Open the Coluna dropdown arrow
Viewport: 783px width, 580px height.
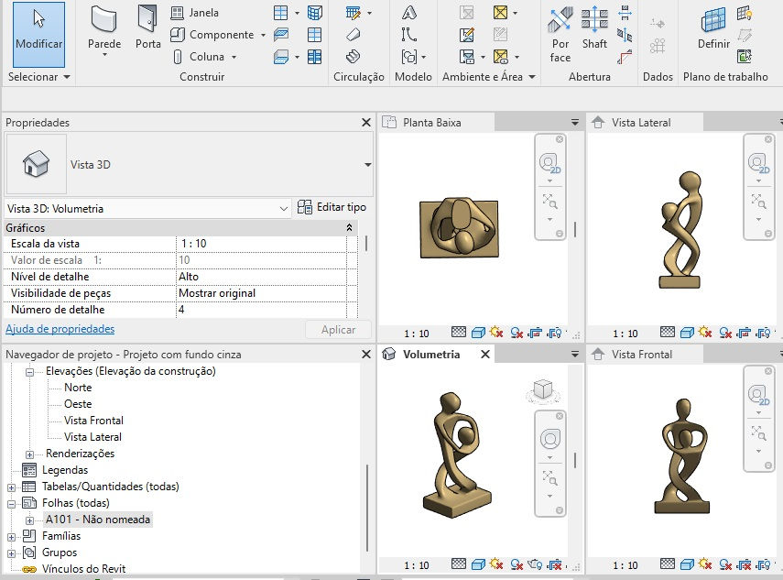[234, 57]
